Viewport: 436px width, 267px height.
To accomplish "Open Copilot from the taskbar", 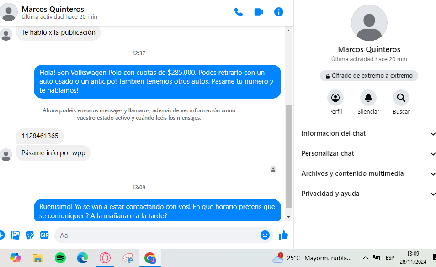I will click(x=16, y=258).
